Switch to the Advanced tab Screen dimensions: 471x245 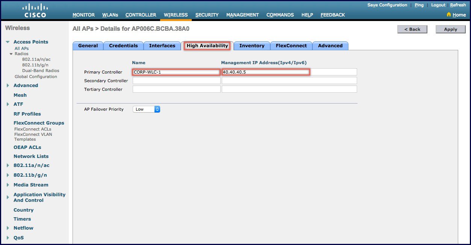tap(330, 46)
